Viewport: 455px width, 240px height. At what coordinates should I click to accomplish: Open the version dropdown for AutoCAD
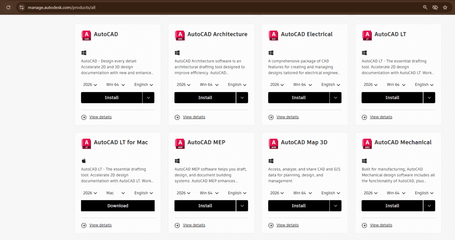(90, 84)
